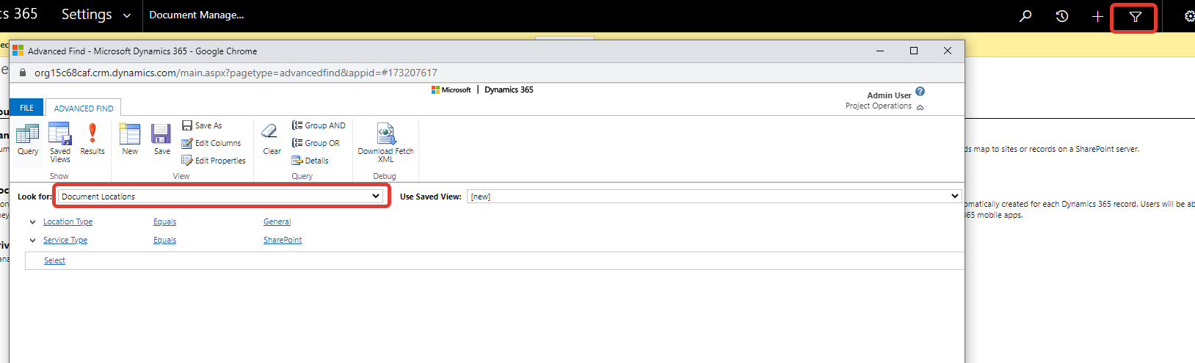Click the Service Type field link
Screen dimensions: 1195x363
coord(65,240)
